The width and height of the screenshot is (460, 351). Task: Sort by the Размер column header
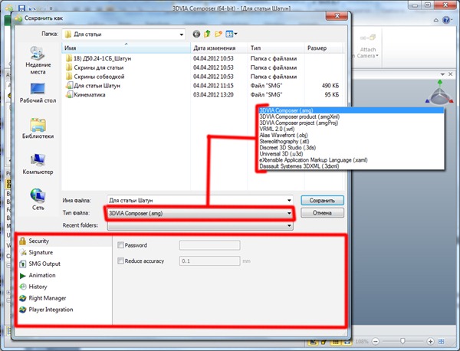point(324,48)
